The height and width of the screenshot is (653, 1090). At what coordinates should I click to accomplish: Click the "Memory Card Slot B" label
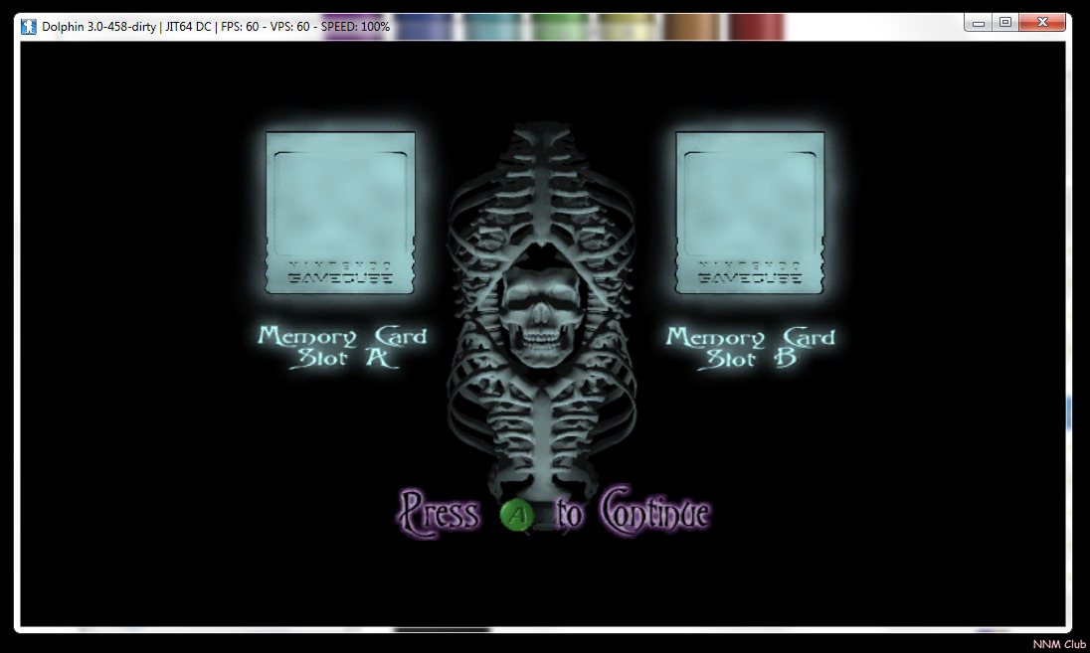[x=750, y=347]
